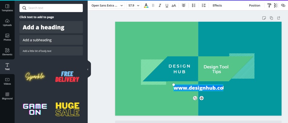Open the Photos sidebar tab
This screenshot has height=123, width=288.
tap(7, 37)
